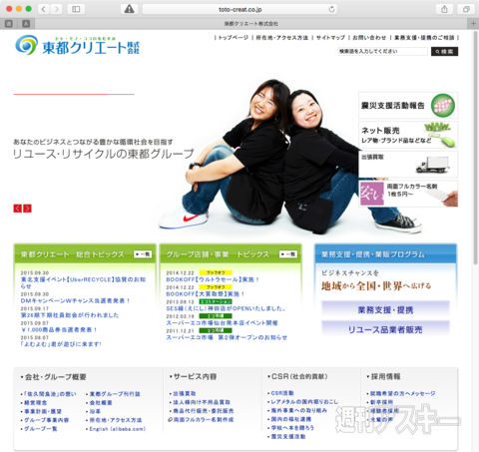
Task: Click 一覧 button in 総合トピックス header
Action: click(143, 254)
